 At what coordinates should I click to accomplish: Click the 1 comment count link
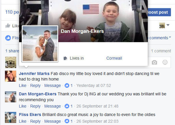[x=161, y=51]
